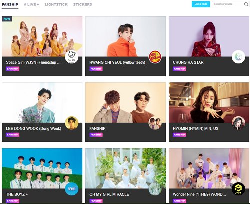Click the duo's round avatar icon
The image size is (250, 204).
(x=155, y=123)
